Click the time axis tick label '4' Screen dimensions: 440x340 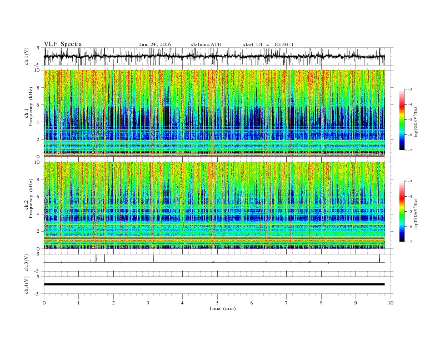click(x=182, y=303)
